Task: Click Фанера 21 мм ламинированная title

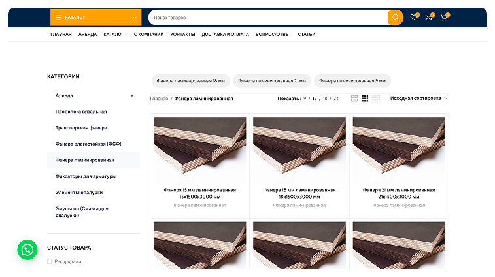Action: pyautogui.click(x=399, y=193)
